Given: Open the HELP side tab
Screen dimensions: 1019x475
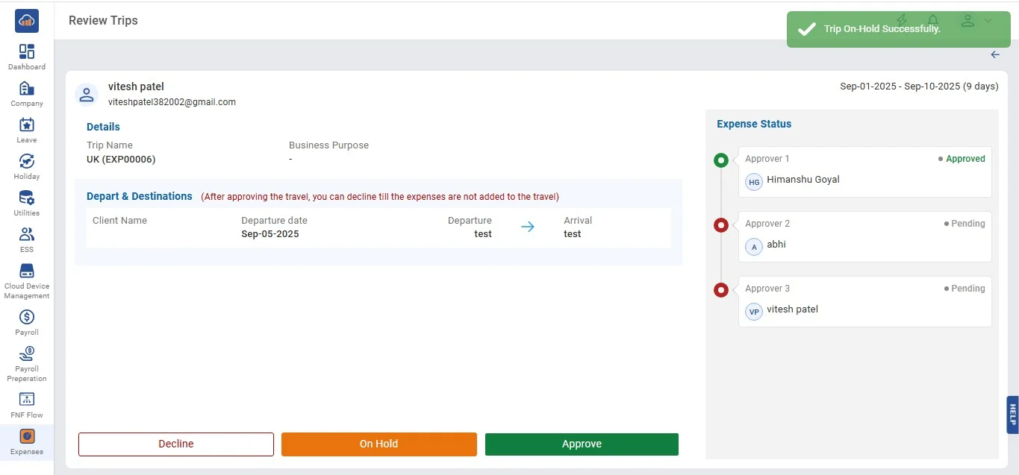Looking at the screenshot, I should (x=1012, y=415).
